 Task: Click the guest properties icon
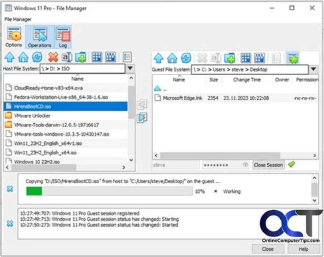click(x=276, y=58)
